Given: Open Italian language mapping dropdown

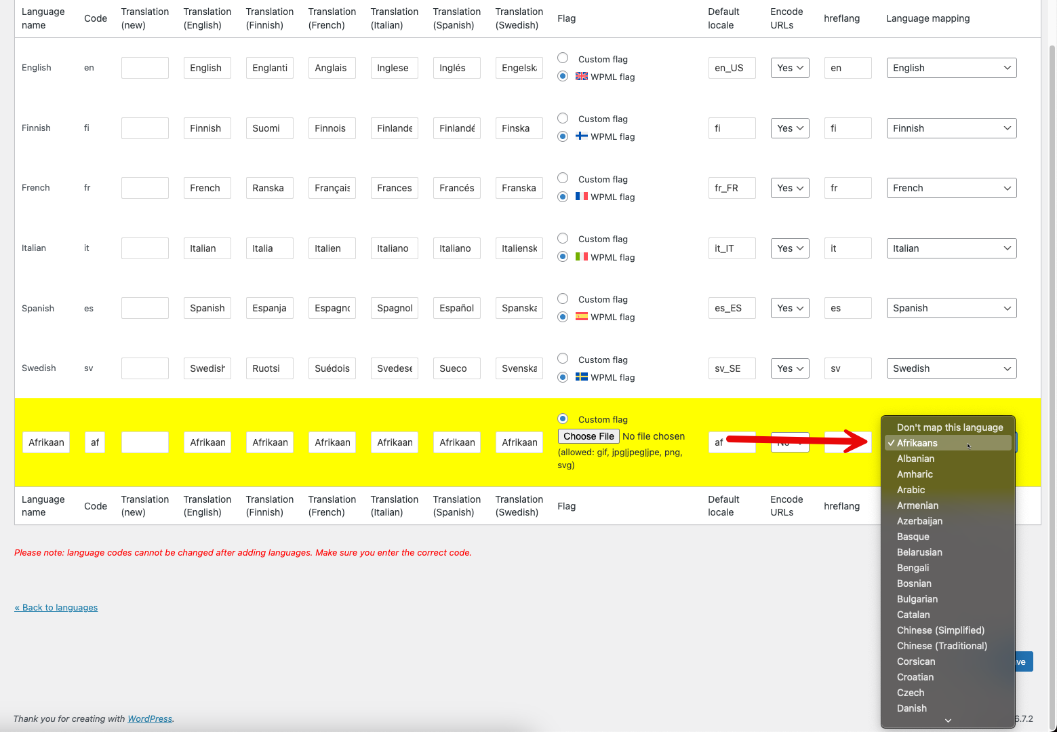Looking at the screenshot, I should click(x=951, y=248).
